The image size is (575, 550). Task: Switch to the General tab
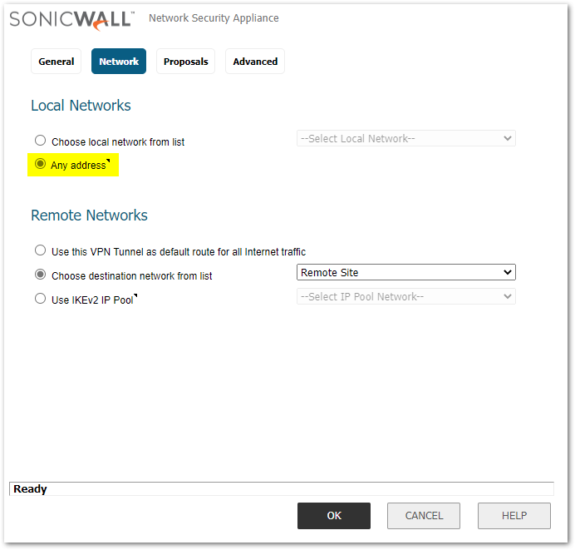pos(57,62)
